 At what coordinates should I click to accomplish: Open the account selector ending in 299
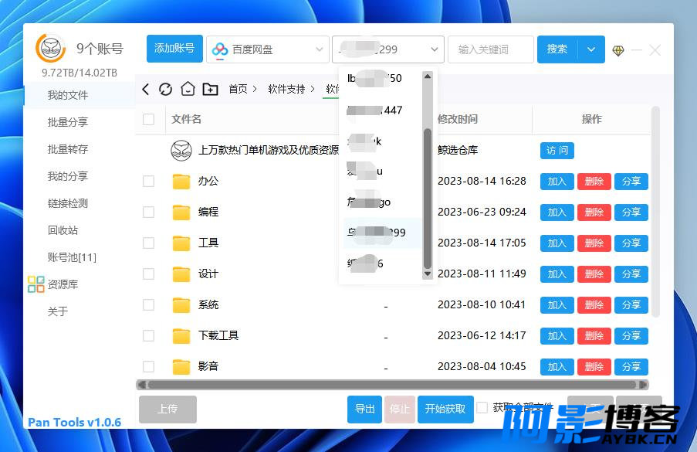point(388,49)
